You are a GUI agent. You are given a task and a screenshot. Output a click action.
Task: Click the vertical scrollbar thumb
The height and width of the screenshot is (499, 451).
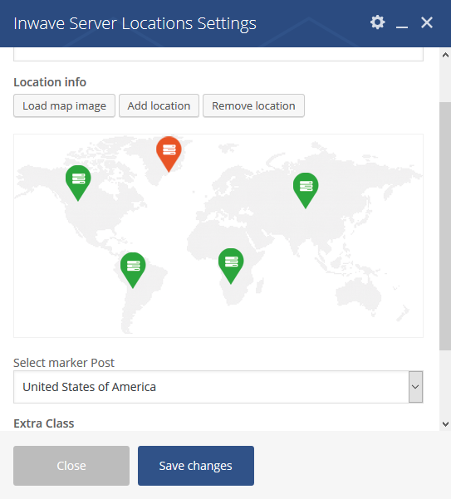point(445,227)
